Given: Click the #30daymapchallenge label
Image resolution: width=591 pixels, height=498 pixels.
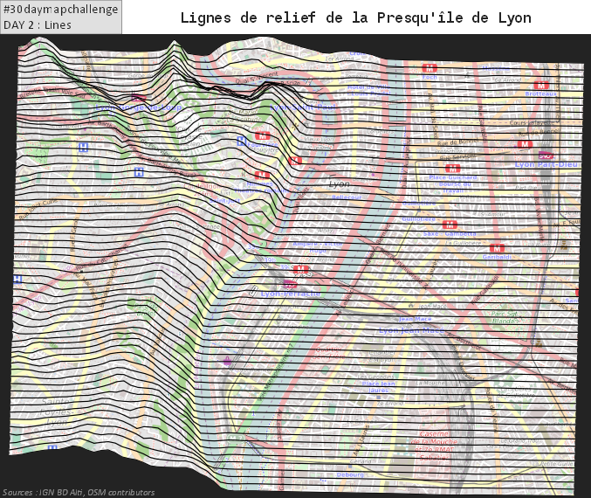Looking at the screenshot, I should click(61, 9).
